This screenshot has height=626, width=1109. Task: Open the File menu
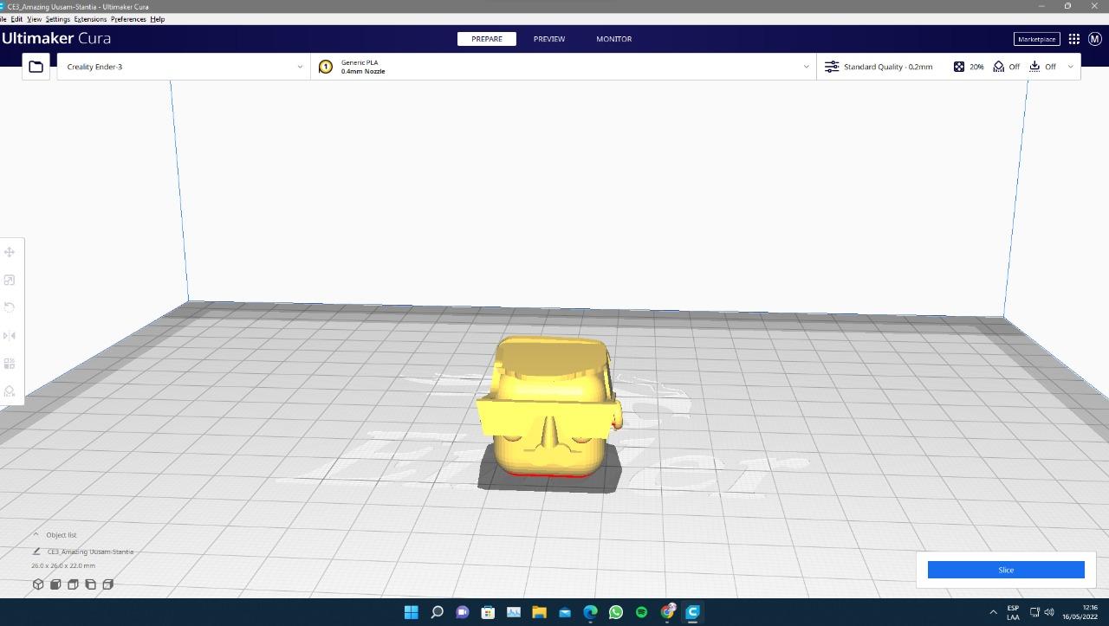(3, 19)
